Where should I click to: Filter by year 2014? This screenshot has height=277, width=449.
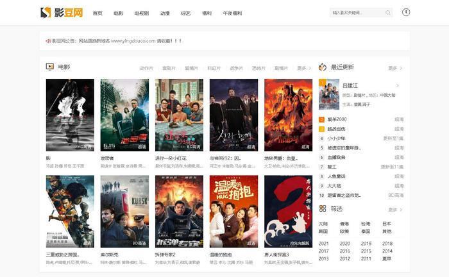point(387,251)
